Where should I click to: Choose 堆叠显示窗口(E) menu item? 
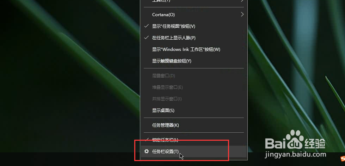pos(193,87)
